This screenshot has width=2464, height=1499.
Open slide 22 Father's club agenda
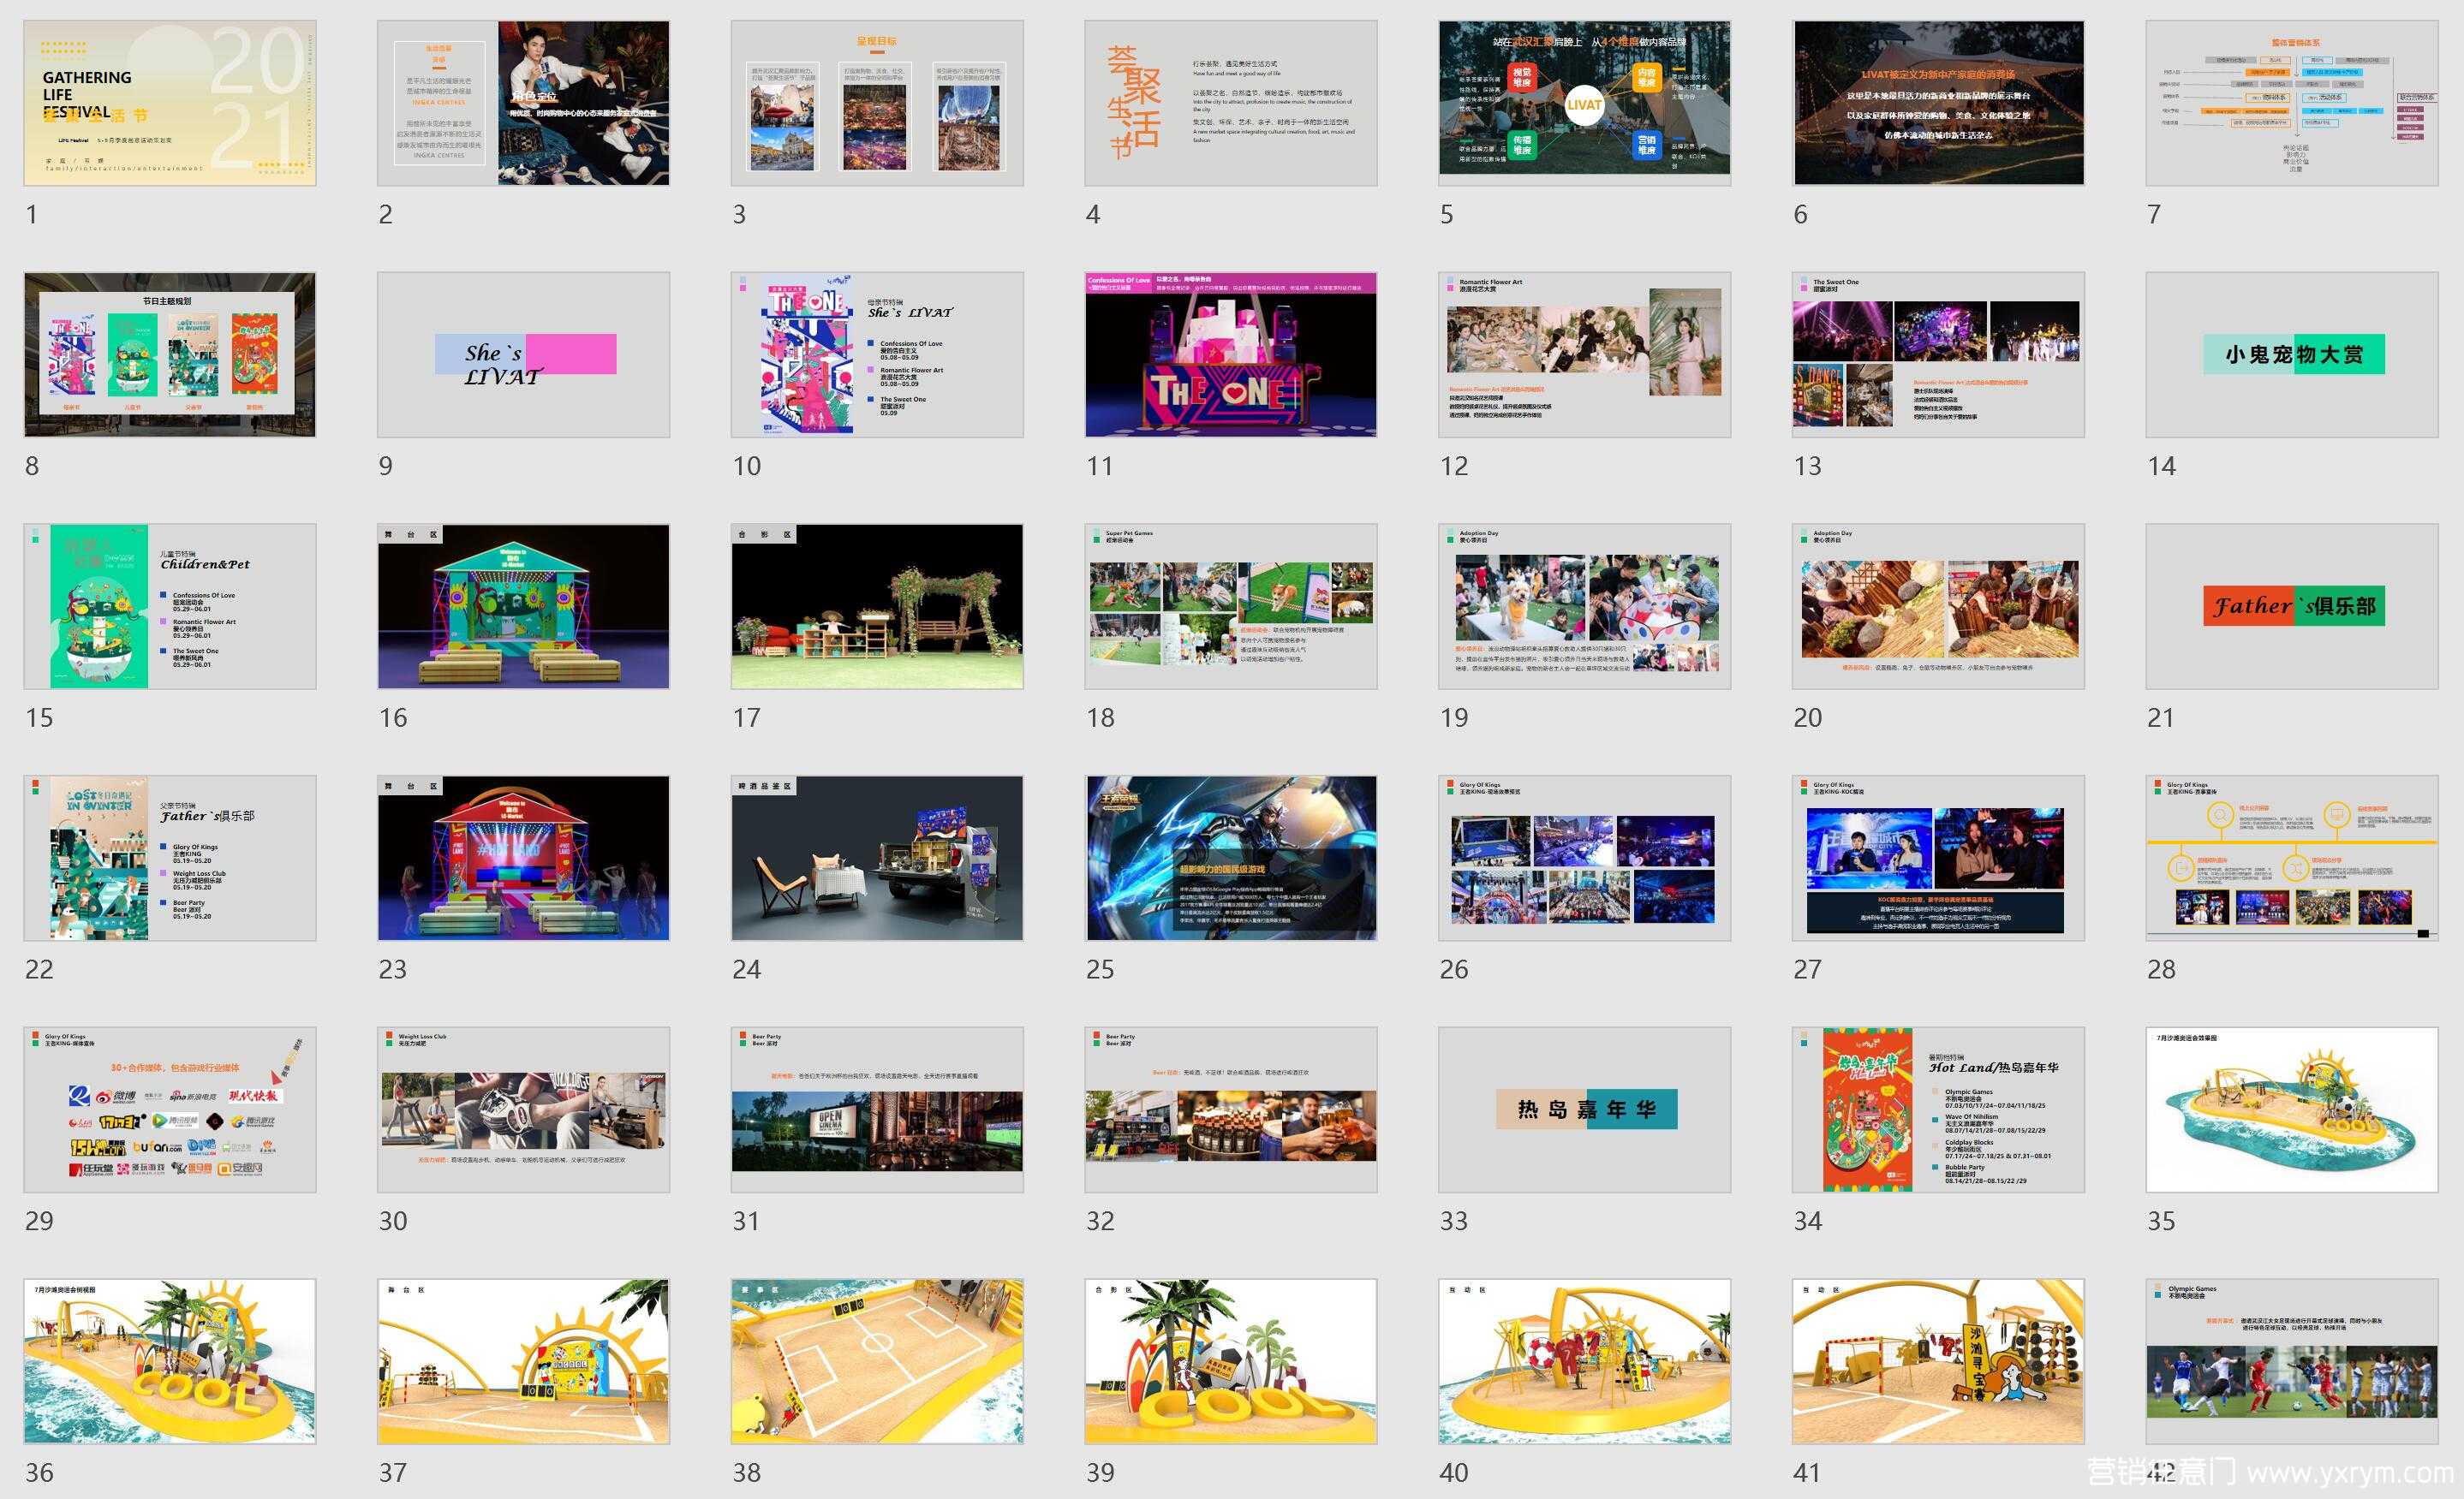(x=170, y=859)
